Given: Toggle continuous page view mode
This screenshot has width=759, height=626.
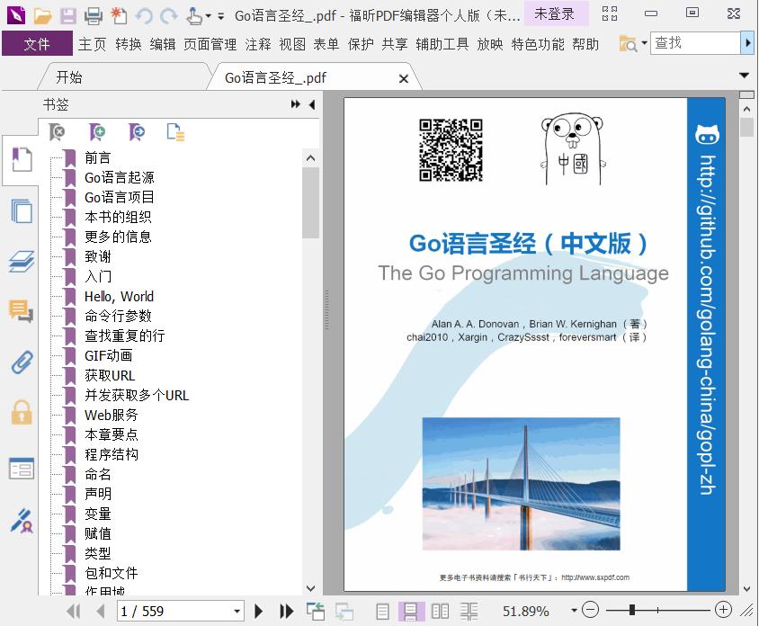Looking at the screenshot, I should [x=410, y=611].
